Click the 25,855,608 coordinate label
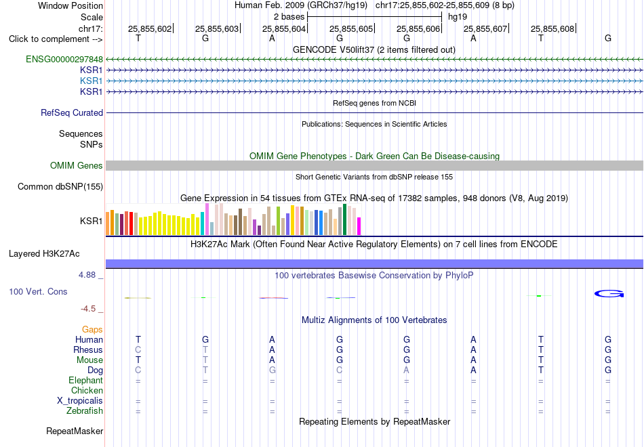 click(552, 29)
